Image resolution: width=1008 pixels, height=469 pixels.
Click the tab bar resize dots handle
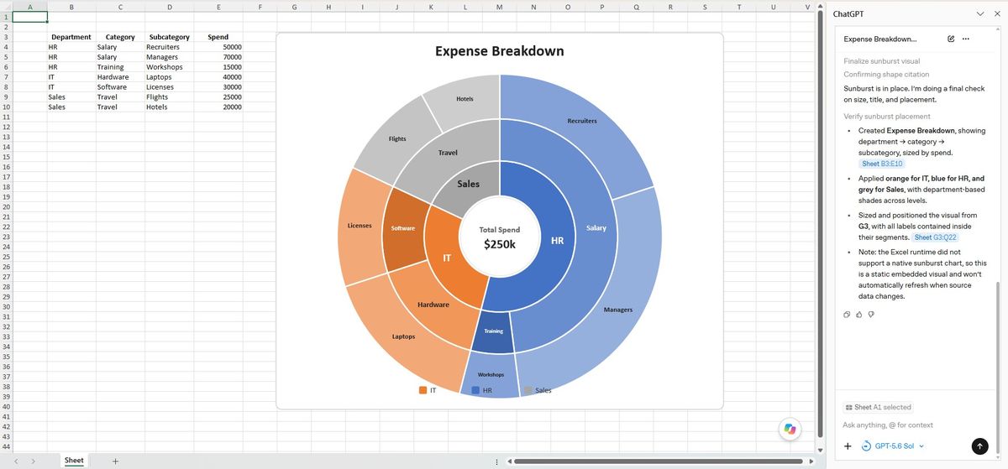click(496, 461)
